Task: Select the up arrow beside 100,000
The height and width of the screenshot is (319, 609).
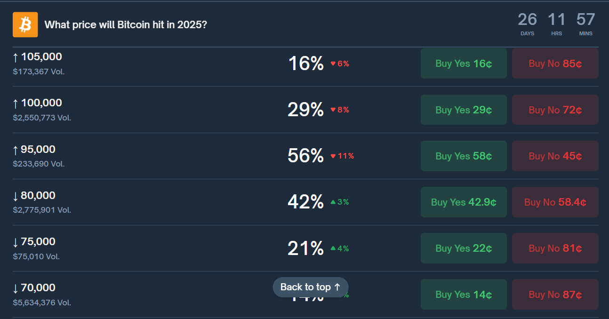Action: click(x=15, y=103)
